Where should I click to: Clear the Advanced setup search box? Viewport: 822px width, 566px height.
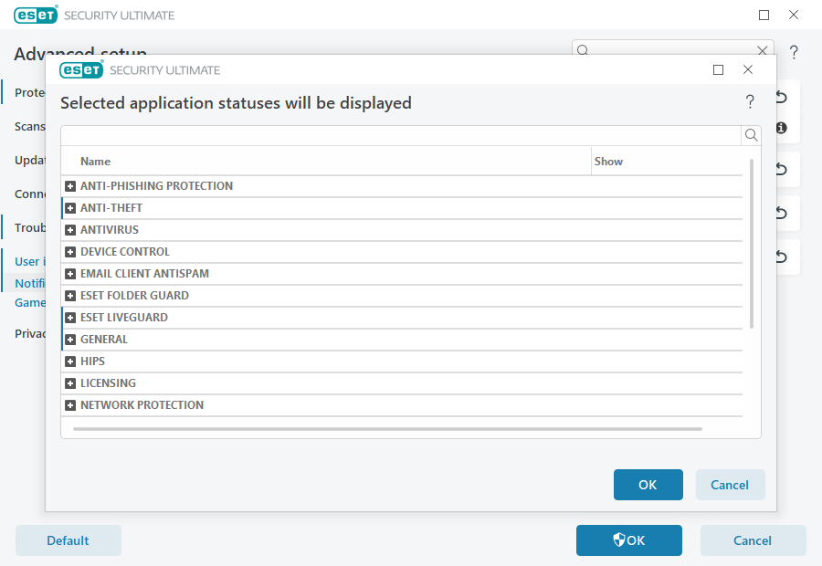pyautogui.click(x=763, y=50)
